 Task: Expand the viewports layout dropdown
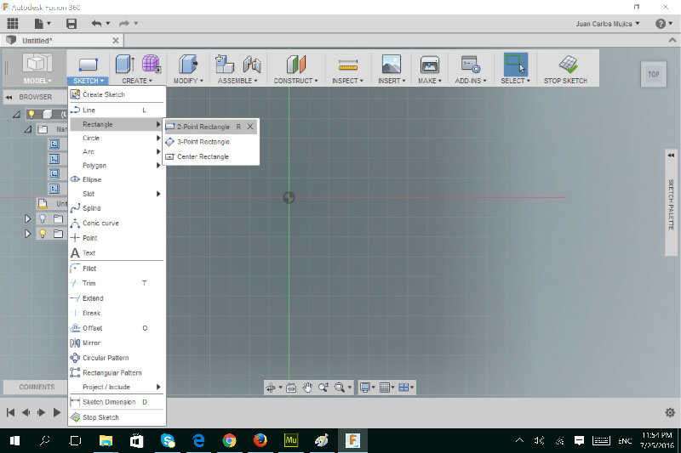tap(412, 388)
